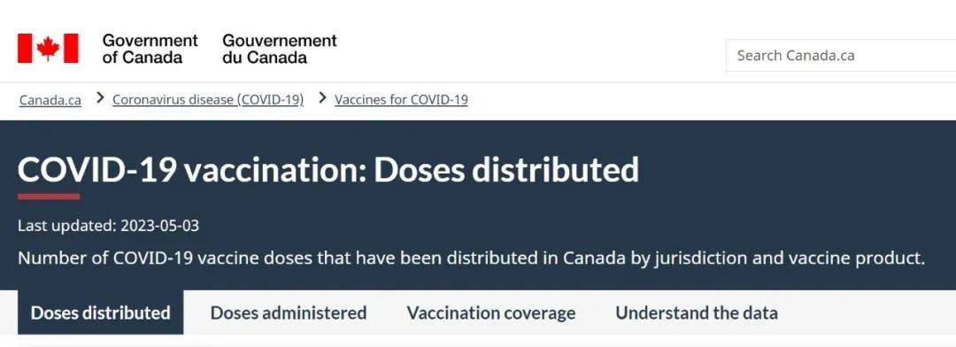Click the chevron before Vaccines for COVID-19 breadcrumb

click(x=323, y=98)
